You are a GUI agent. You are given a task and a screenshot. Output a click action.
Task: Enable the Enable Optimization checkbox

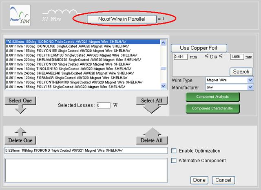click(174, 151)
